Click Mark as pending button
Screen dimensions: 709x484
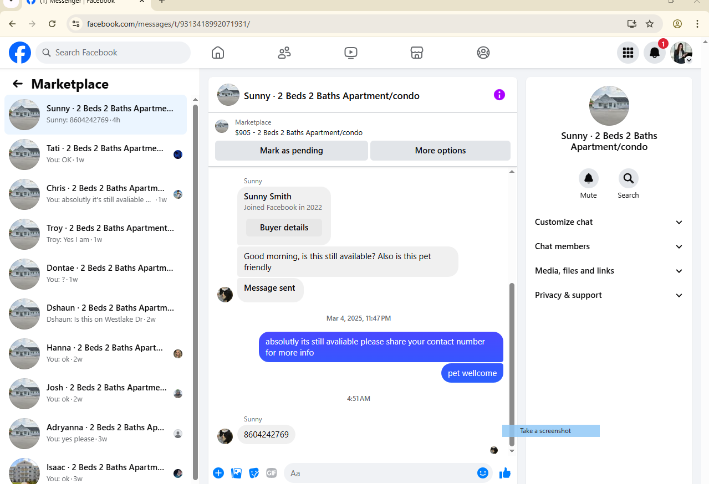pos(292,151)
